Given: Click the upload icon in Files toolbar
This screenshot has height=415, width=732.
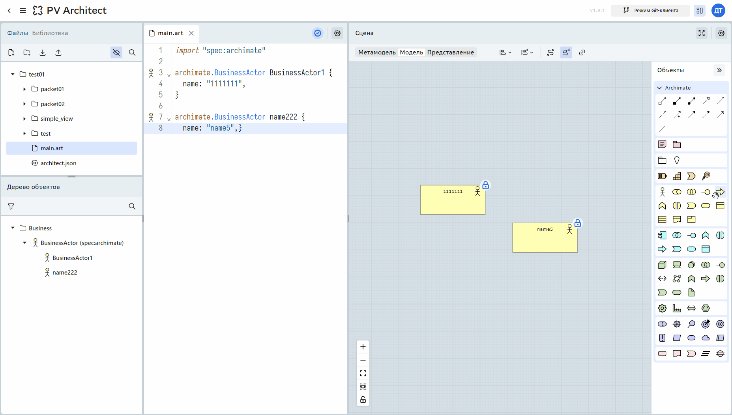Looking at the screenshot, I should click(58, 52).
